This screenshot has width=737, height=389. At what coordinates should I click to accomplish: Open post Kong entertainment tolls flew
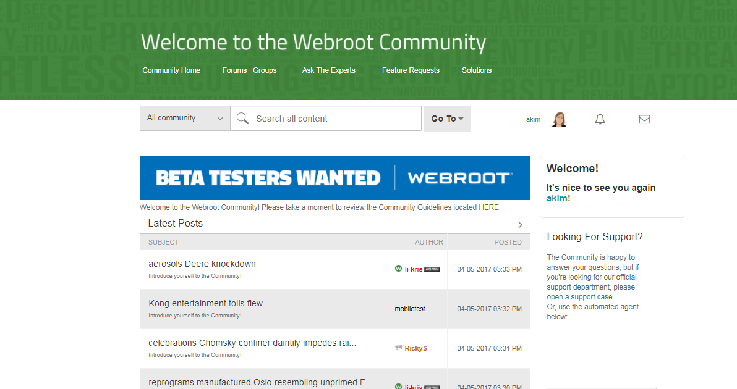(205, 303)
